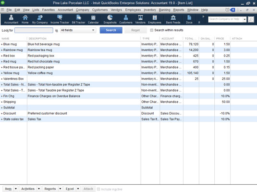
Task: Select the Blue mug item row
Action: point(129,44)
